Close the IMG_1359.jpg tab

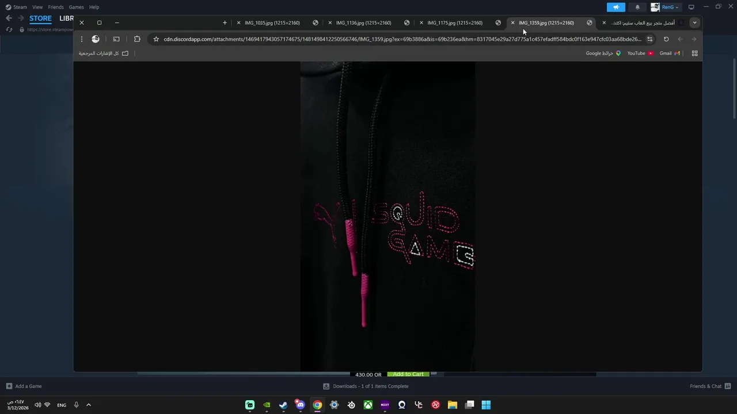[x=512, y=23]
